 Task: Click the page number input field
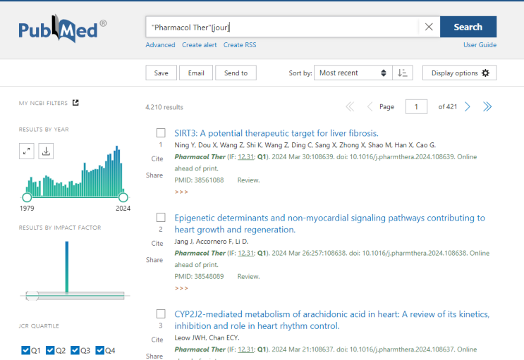pos(416,107)
